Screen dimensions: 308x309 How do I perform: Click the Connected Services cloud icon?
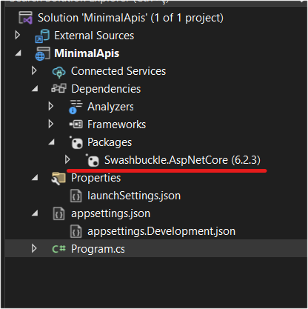point(58,72)
